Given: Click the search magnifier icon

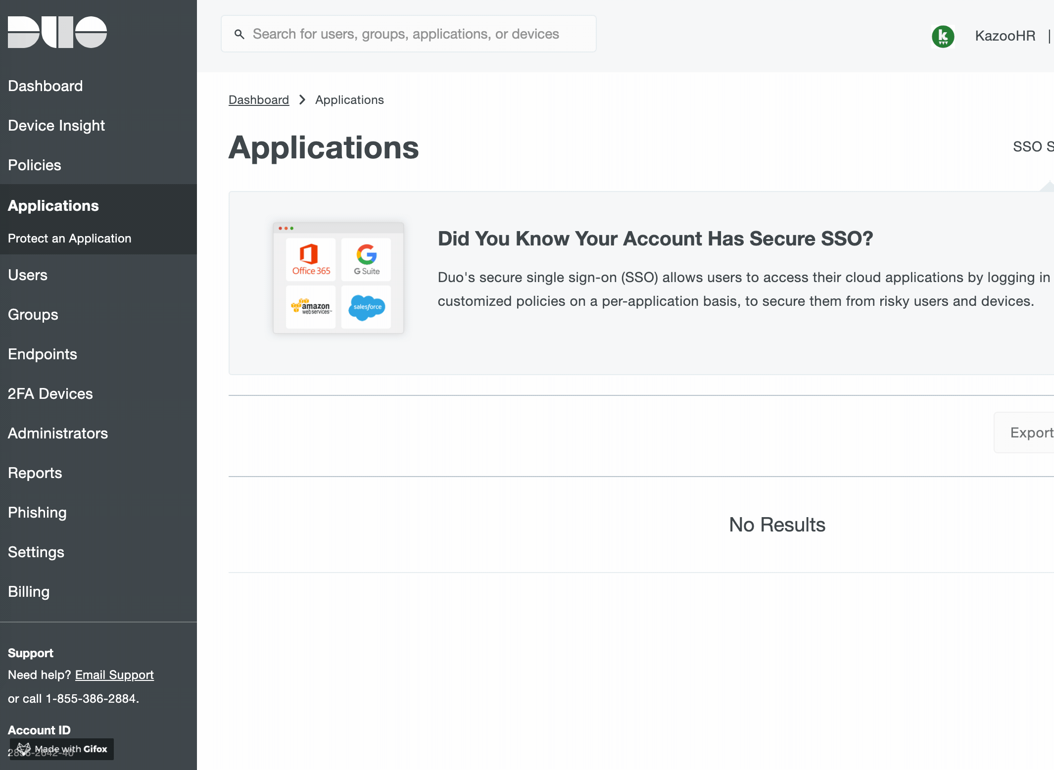Looking at the screenshot, I should point(240,34).
